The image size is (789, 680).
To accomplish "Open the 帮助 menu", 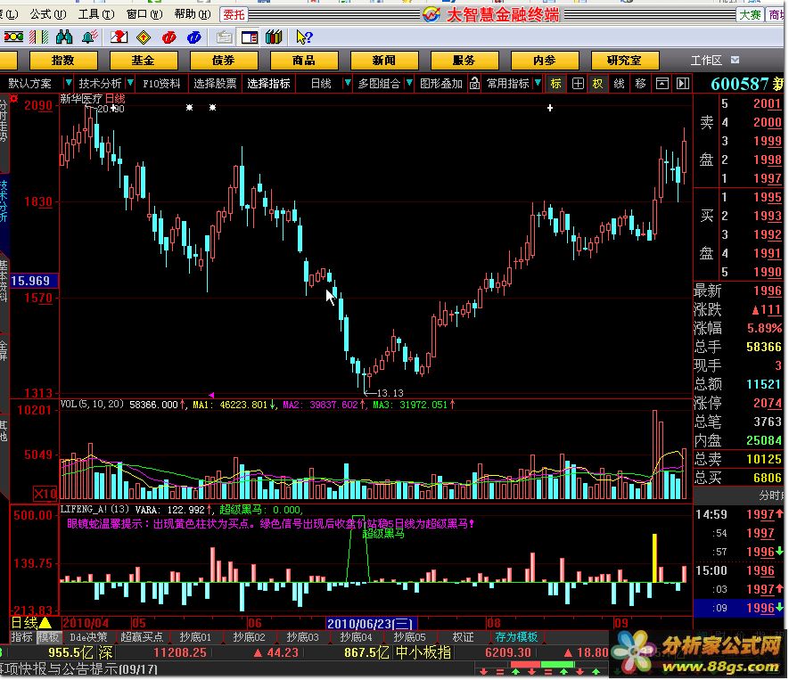I will click(x=193, y=14).
